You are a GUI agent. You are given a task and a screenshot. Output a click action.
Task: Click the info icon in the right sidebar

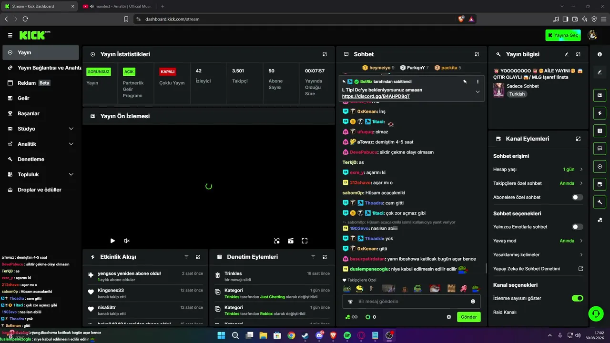[x=600, y=54]
